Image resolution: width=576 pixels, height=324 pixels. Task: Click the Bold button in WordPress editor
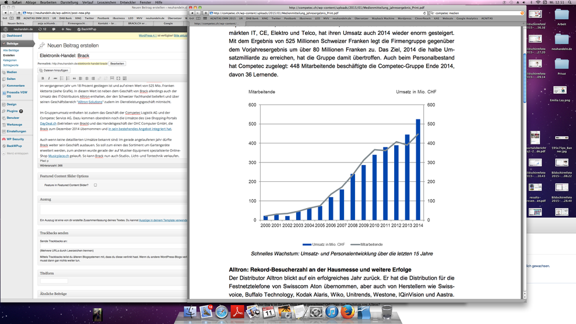click(43, 78)
